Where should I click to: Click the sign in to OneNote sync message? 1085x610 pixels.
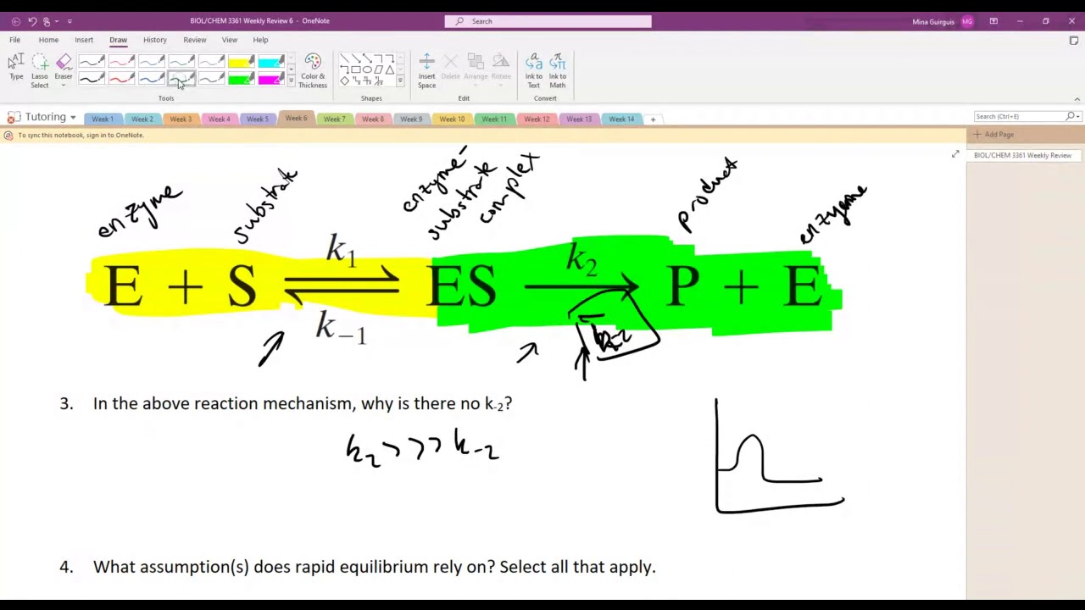click(x=81, y=136)
